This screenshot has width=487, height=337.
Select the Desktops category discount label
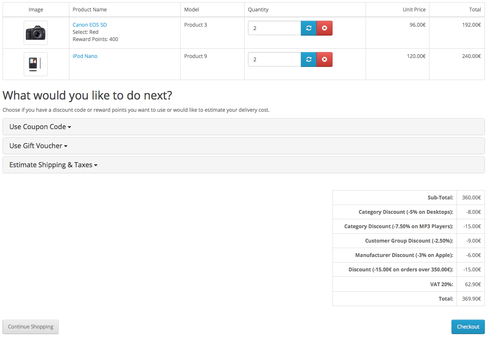point(406,212)
